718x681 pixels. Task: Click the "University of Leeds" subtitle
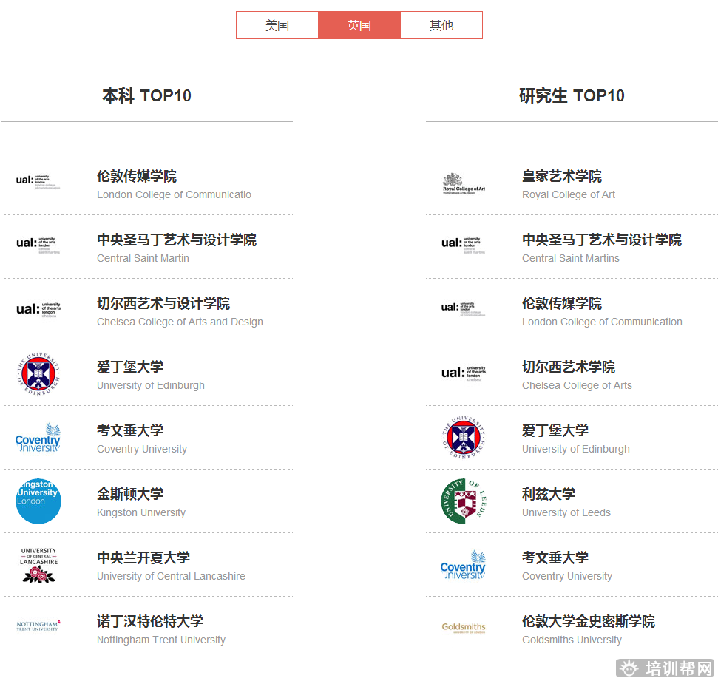coord(566,513)
